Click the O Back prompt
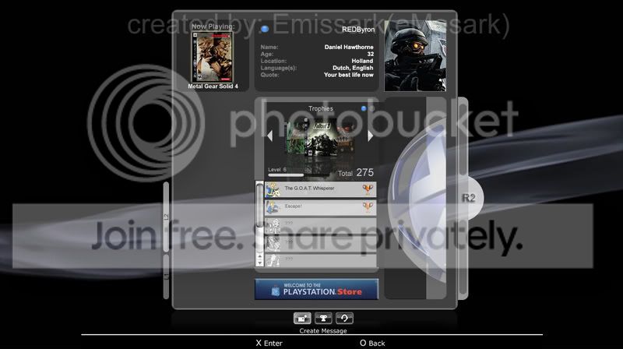The width and height of the screenshot is (623, 349). tap(372, 343)
